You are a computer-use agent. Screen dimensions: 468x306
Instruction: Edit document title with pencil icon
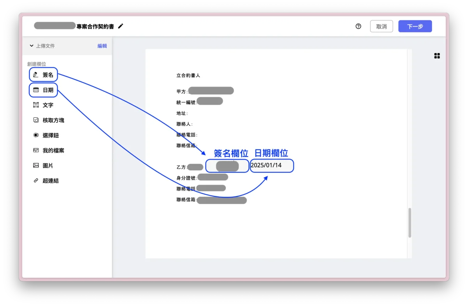[121, 26]
